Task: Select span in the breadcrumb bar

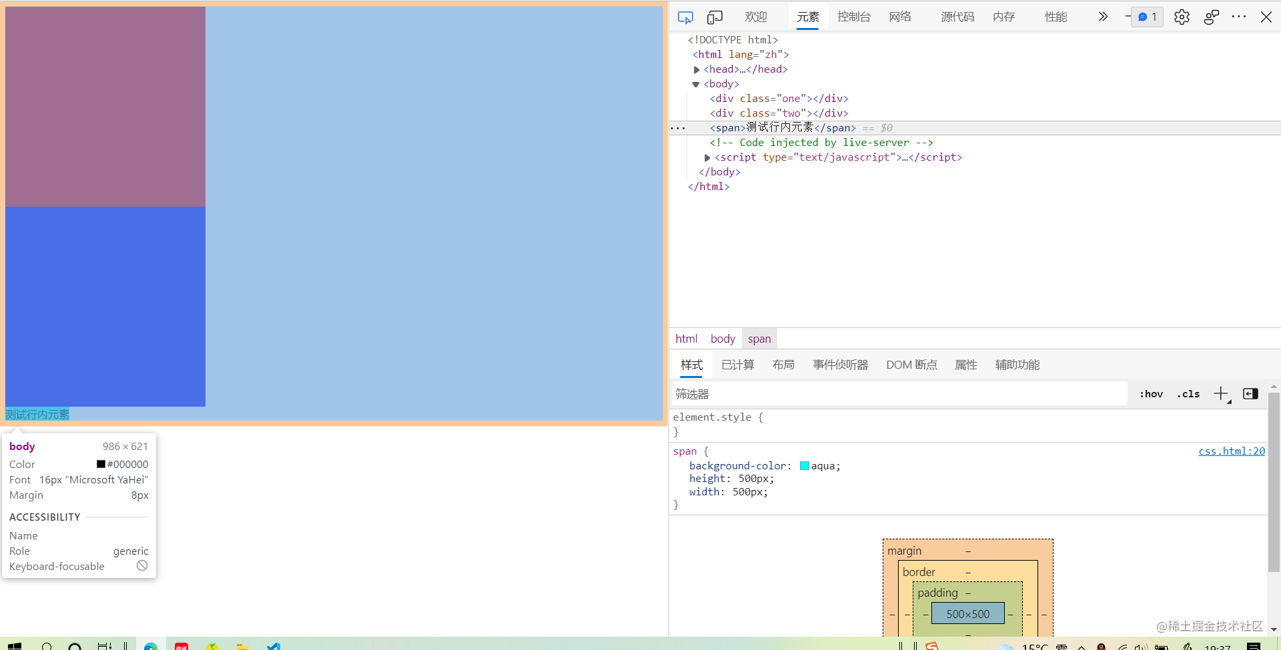Action: [759, 339]
